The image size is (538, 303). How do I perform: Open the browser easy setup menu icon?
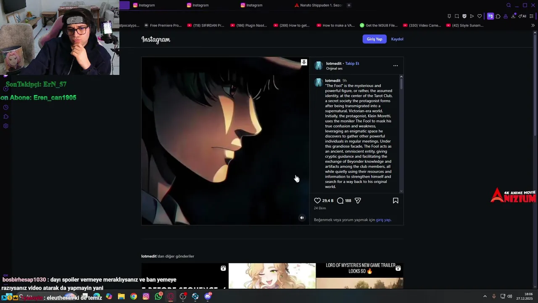[532, 16]
